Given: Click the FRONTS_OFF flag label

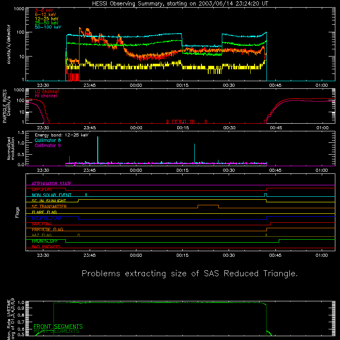Looking at the screenshot, I should [45, 241].
